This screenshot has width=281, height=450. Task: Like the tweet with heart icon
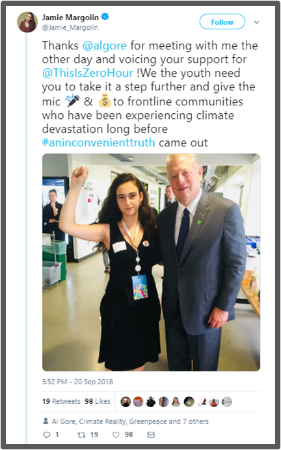[116, 435]
